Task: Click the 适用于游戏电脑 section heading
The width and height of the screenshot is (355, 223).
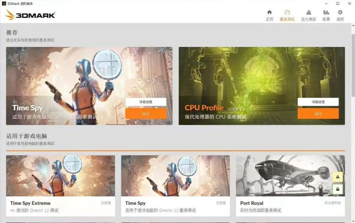Action: [27, 136]
